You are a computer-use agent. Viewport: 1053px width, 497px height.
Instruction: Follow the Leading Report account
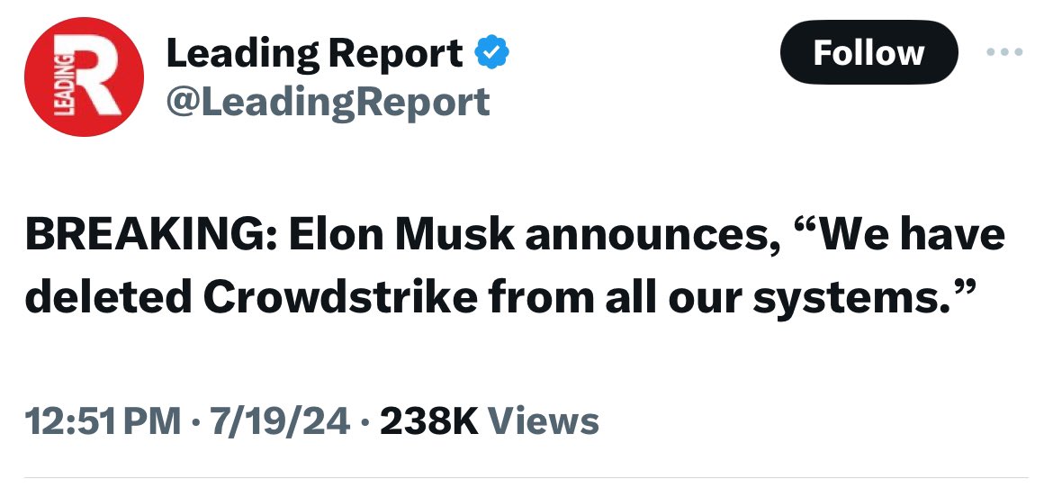(x=868, y=52)
